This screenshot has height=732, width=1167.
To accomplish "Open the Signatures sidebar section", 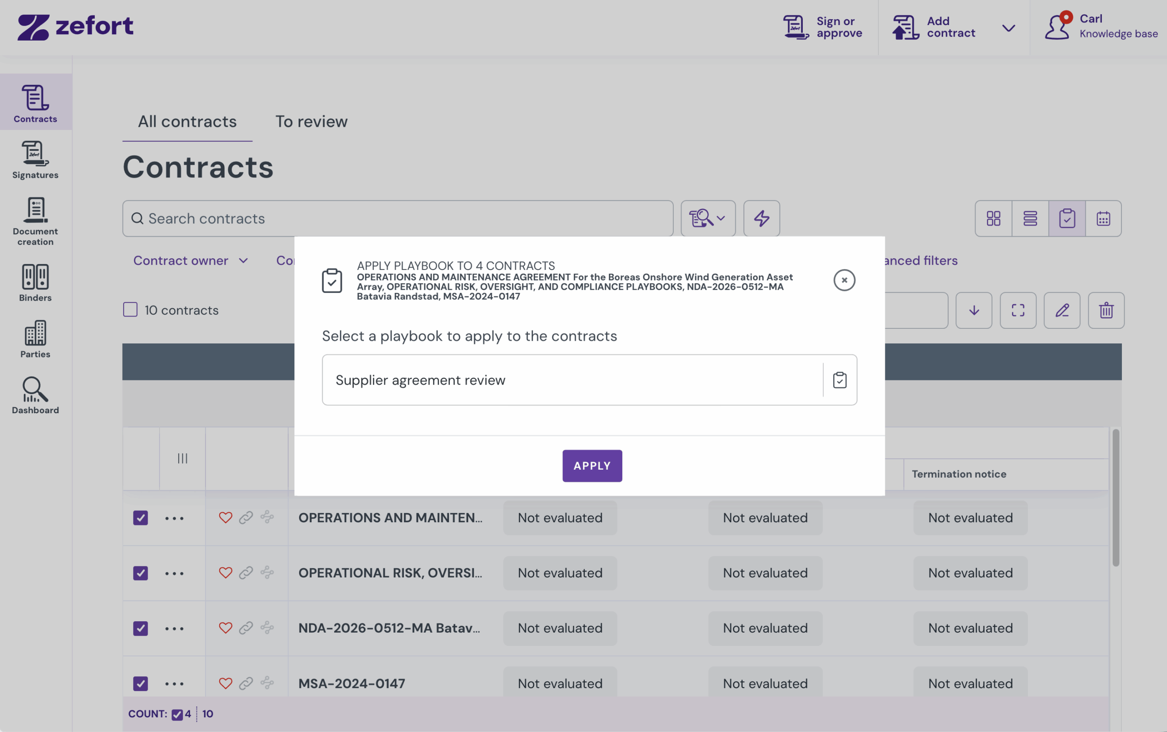I will (x=35, y=160).
